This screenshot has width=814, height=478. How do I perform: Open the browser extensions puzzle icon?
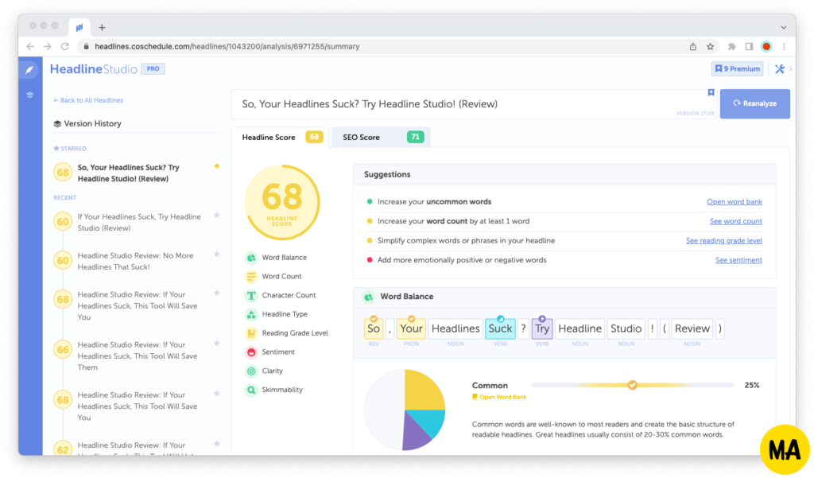pos(731,46)
